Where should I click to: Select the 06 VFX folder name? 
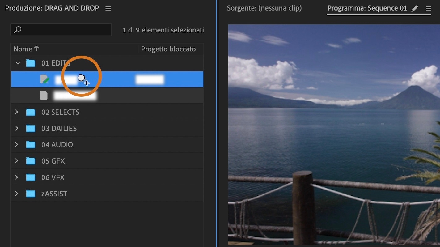click(53, 177)
